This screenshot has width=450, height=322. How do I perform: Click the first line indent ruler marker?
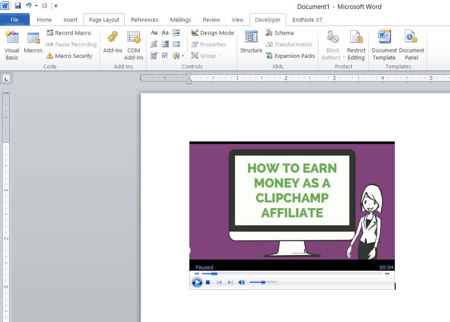pyautogui.click(x=189, y=75)
